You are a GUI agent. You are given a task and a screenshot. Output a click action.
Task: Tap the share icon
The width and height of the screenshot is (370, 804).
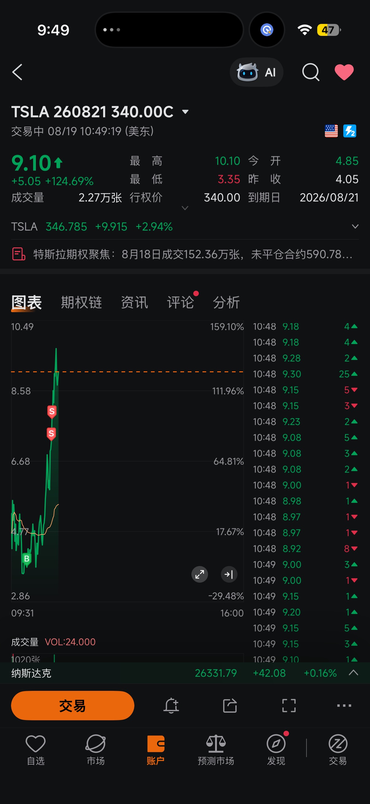pos(230,706)
